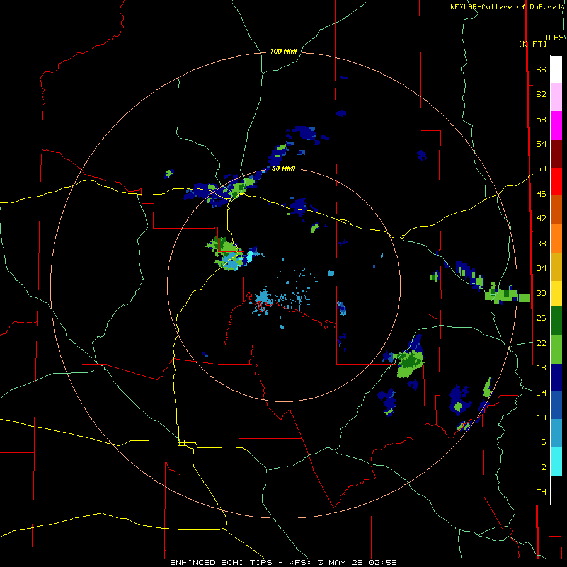This screenshot has width=567, height=567.
Task: Pick the bright orange scale swatch
Action: [x=556, y=238]
